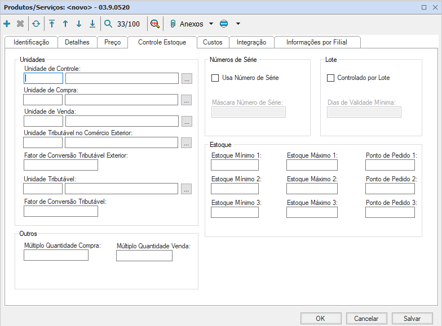Switch to the Preço tab
Viewport: 442px width, 326px height.
112,42
